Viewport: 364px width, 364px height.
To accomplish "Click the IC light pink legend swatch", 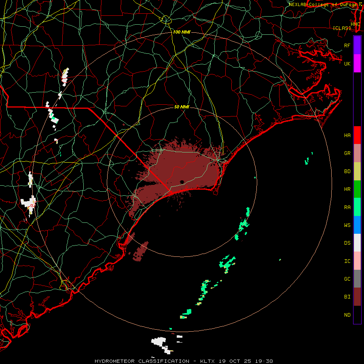I will (x=357, y=261).
